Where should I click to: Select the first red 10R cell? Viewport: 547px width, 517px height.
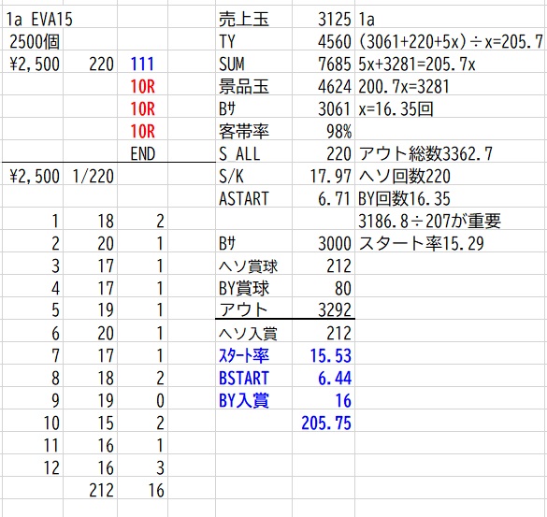[142, 86]
